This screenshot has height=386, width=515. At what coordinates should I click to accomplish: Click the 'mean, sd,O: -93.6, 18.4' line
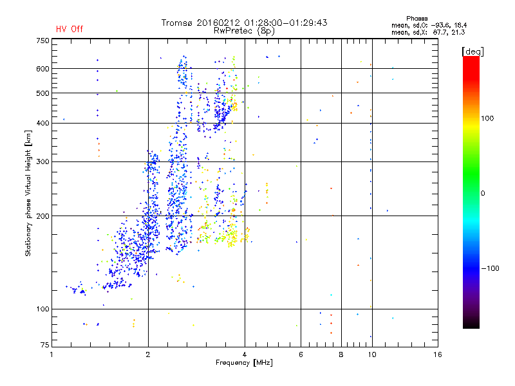(429, 25)
